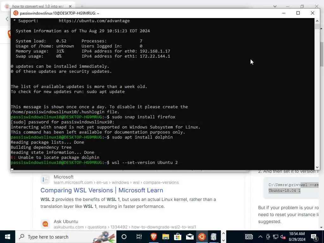The width and height of the screenshot is (324, 243).
Task: Open the Ask Ubuntu result site name
Action: pos(66,221)
